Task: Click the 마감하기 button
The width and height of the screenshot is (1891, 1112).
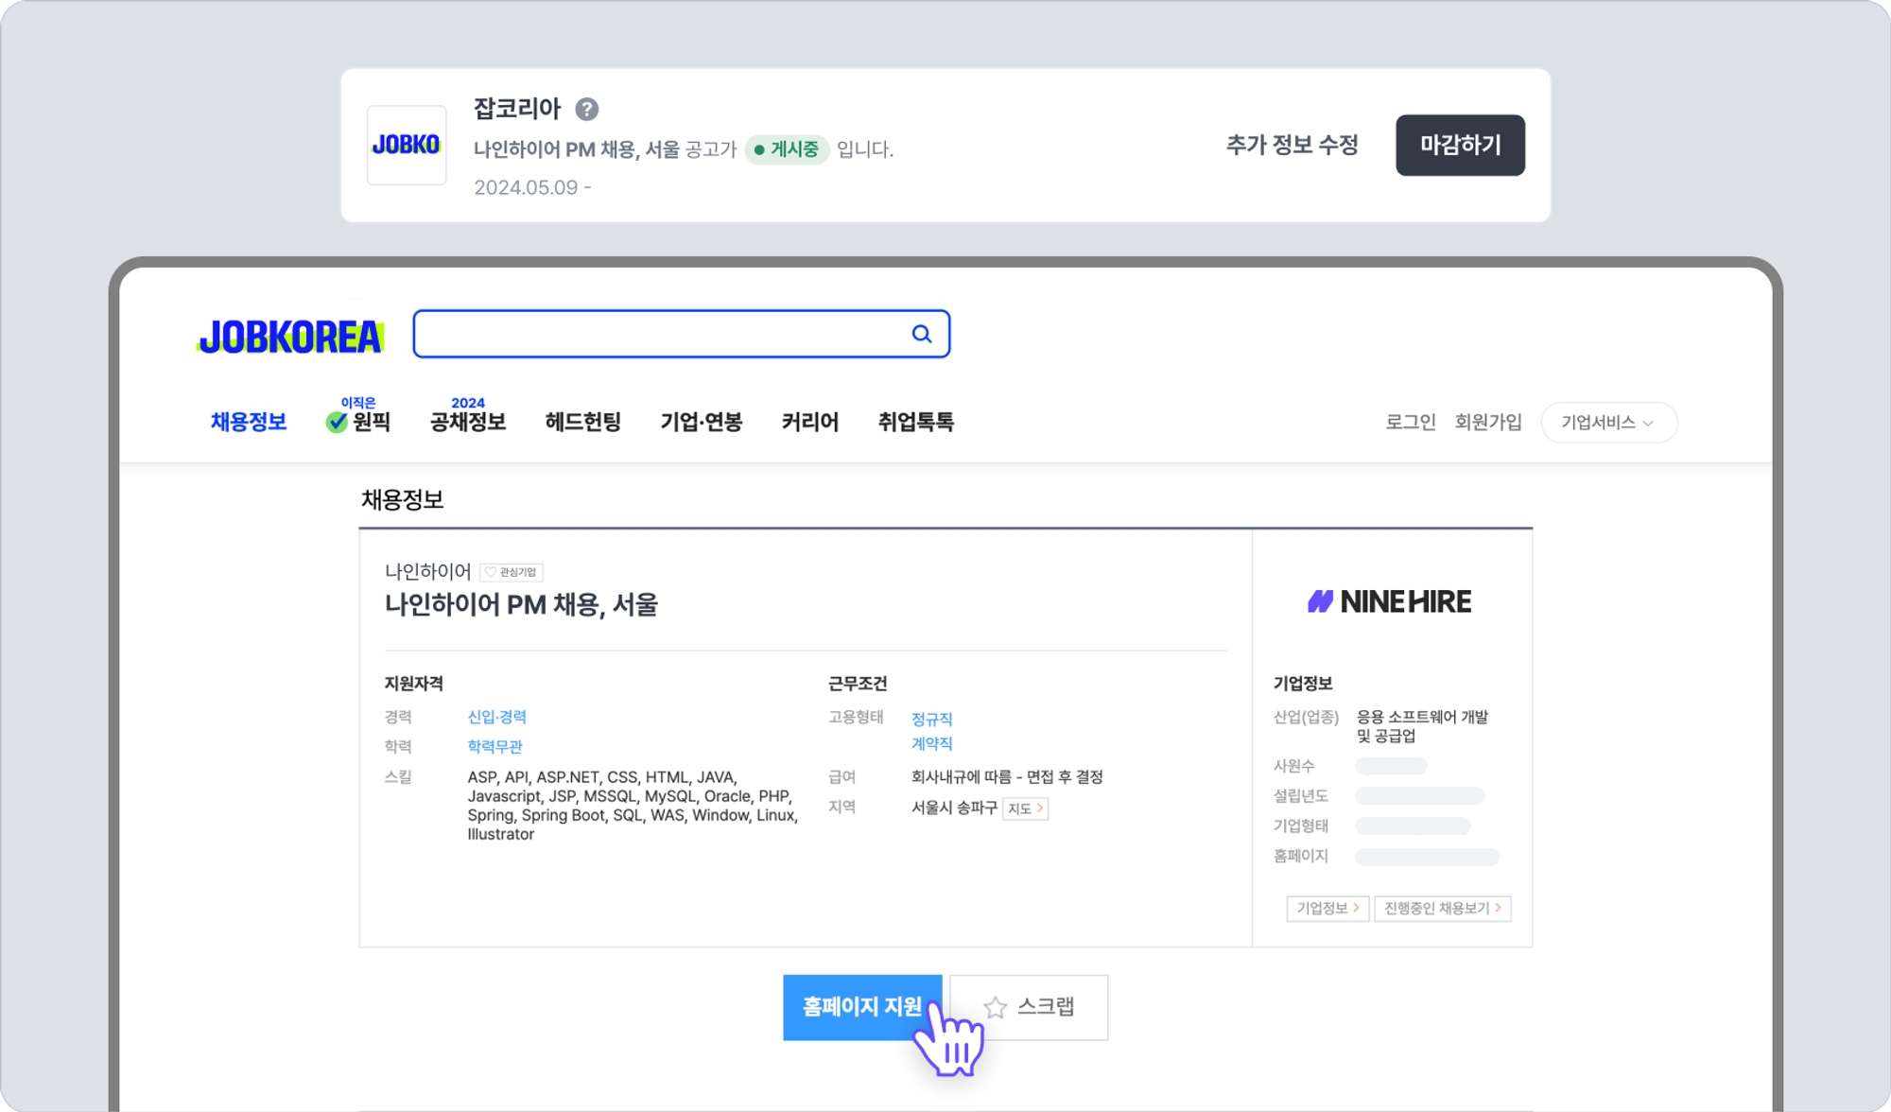Action: point(1460,145)
